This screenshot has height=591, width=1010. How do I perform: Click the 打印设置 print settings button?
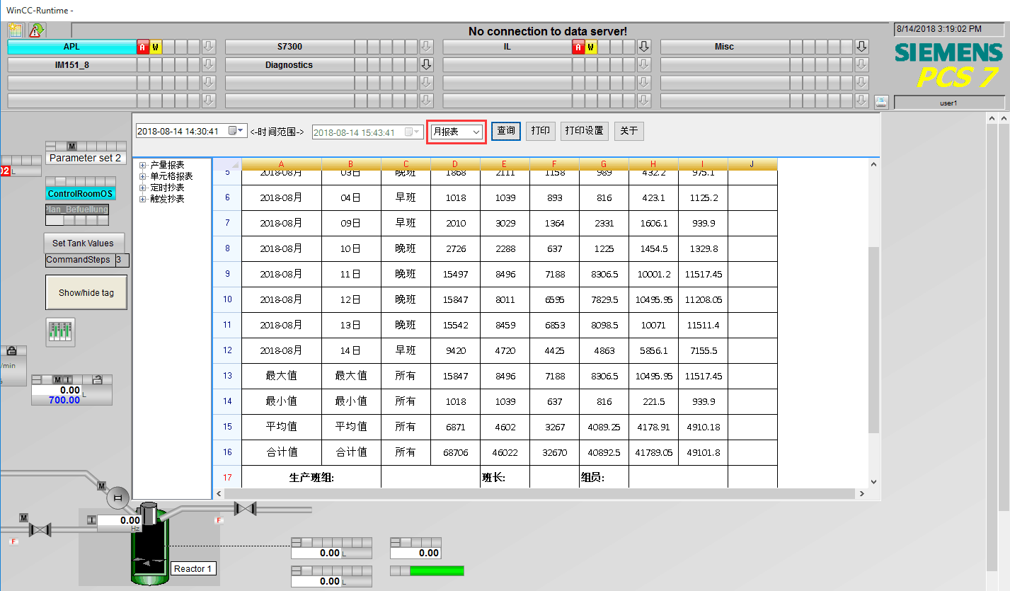coord(584,131)
